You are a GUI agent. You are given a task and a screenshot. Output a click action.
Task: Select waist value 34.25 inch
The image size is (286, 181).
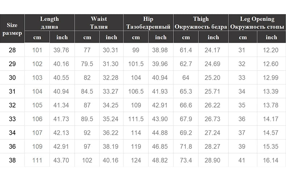pyautogui.click(x=111, y=105)
